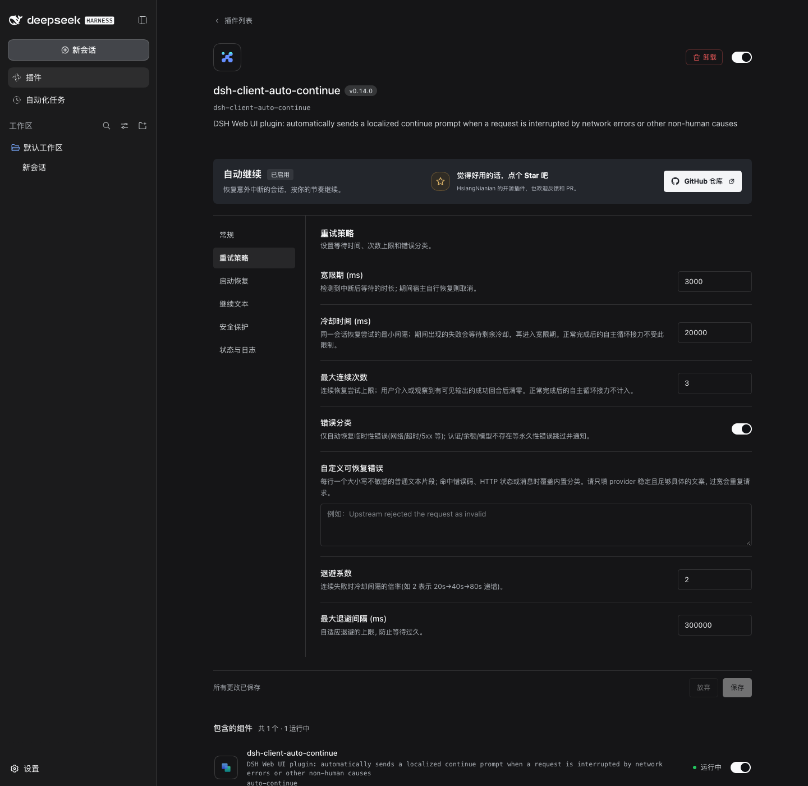Edit the 宽限期 (ms) field
The width and height of the screenshot is (808, 786).
(715, 281)
